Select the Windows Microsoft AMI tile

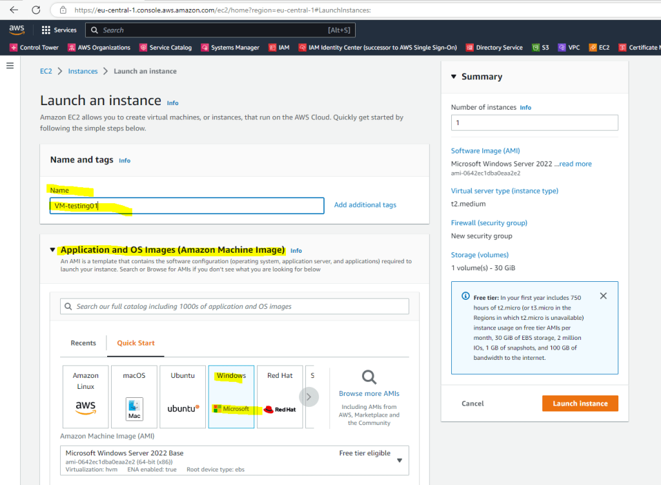pyautogui.click(x=231, y=397)
